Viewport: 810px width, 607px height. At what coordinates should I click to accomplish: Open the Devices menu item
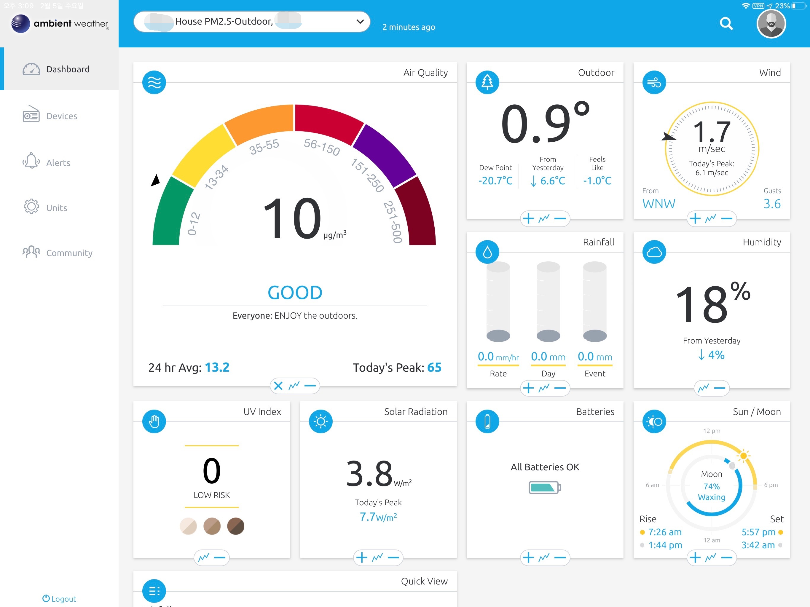(x=61, y=116)
